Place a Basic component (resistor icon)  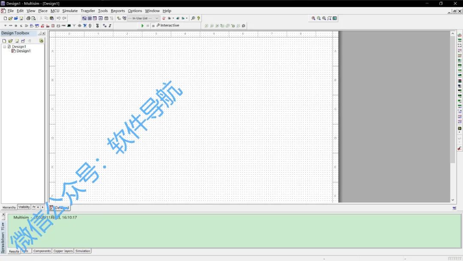tap(10, 26)
